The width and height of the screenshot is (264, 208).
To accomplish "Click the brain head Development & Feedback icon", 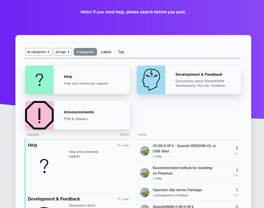I will point(151,80).
